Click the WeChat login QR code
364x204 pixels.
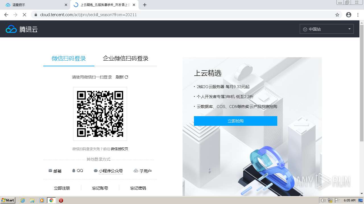100,114
